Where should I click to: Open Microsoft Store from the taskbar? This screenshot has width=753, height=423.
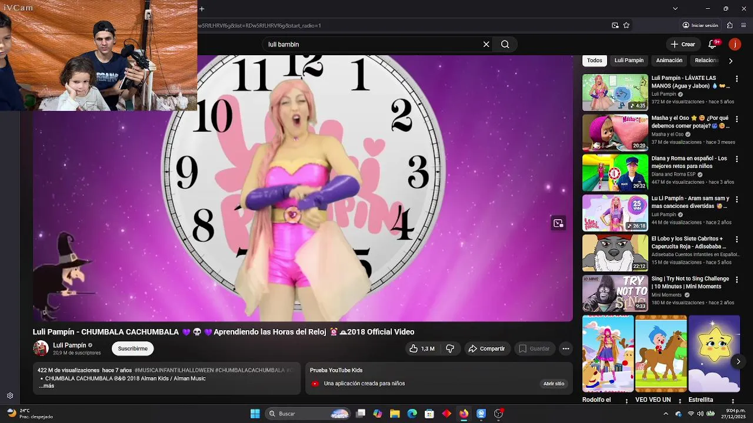429,414
